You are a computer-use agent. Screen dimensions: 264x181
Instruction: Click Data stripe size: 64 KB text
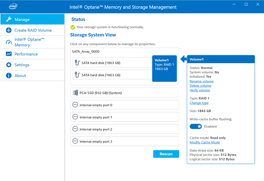[x=207, y=150]
